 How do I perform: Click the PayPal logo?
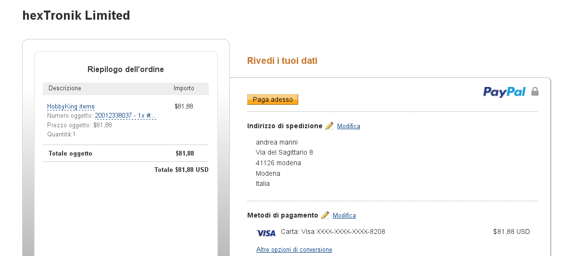[x=504, y=92]
